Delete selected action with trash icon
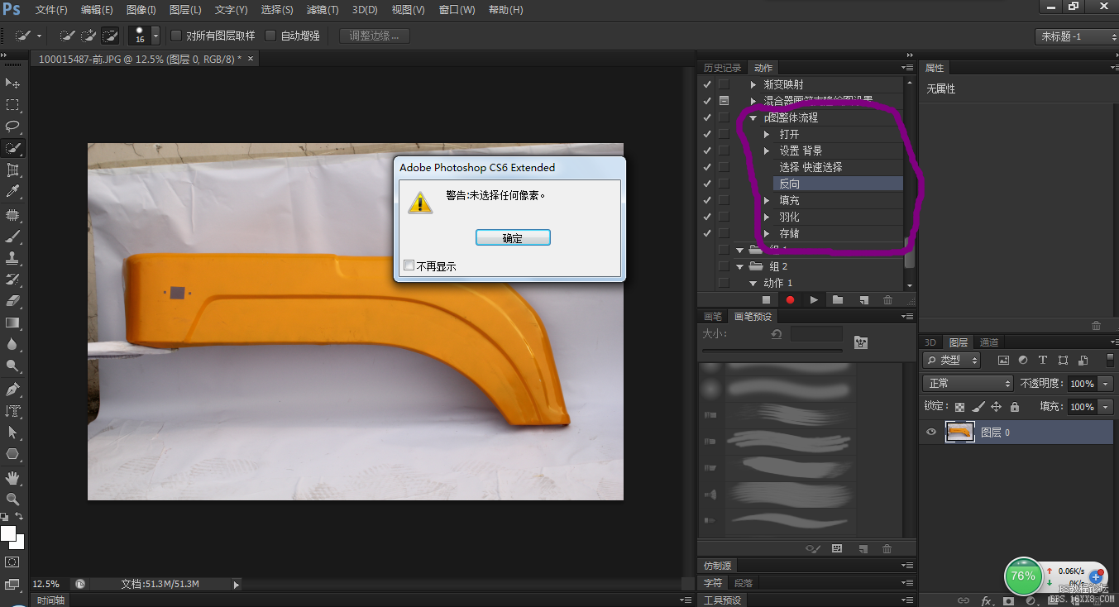 click(887, 300)
